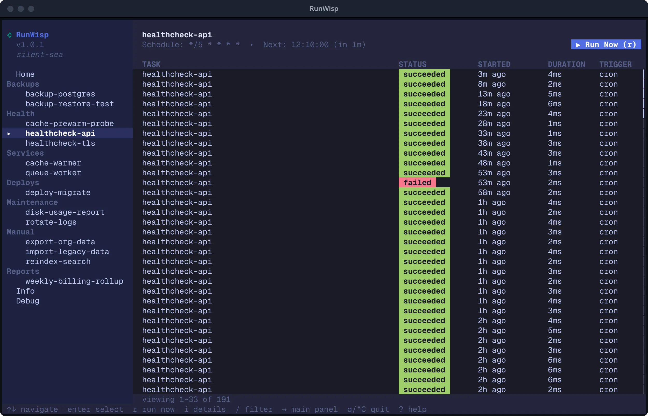648x416 pixels.
Task: Select backup-postgres in the sidebar
Action: click(x=60, y=94)
